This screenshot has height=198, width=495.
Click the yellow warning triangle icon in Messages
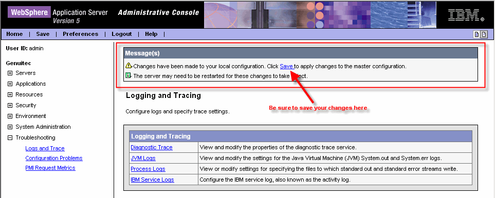pos(128,66)
